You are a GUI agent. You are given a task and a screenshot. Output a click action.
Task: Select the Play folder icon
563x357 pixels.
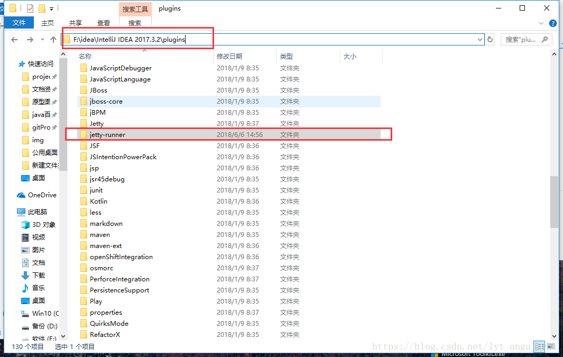pyautogui.click(x=84, y=301)
